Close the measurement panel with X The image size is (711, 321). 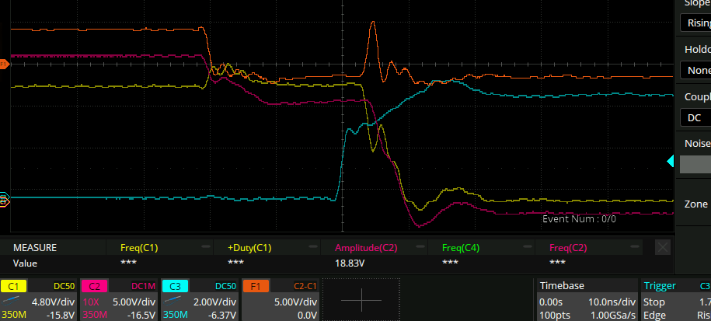click(x=662, y=247)
